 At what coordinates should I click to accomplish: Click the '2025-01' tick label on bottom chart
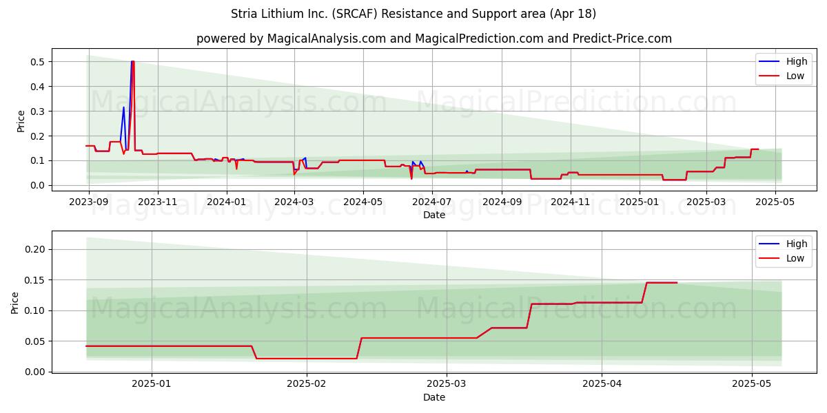[151, 384]
